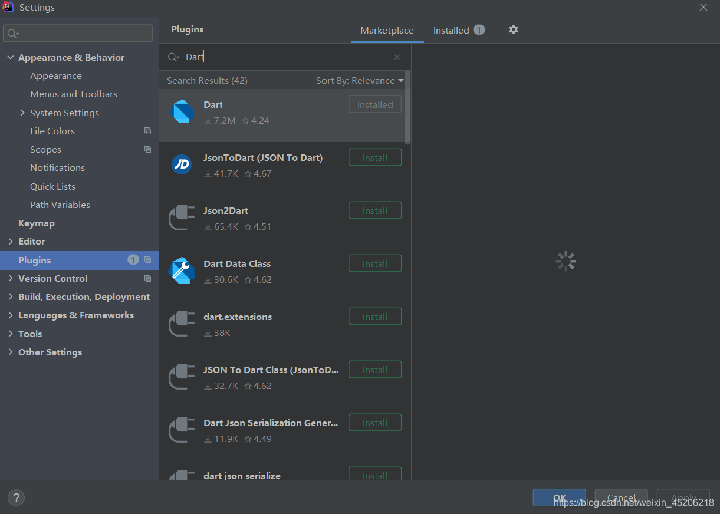Click the Dart Json Serialization Generator plug icon

(182, 430)
